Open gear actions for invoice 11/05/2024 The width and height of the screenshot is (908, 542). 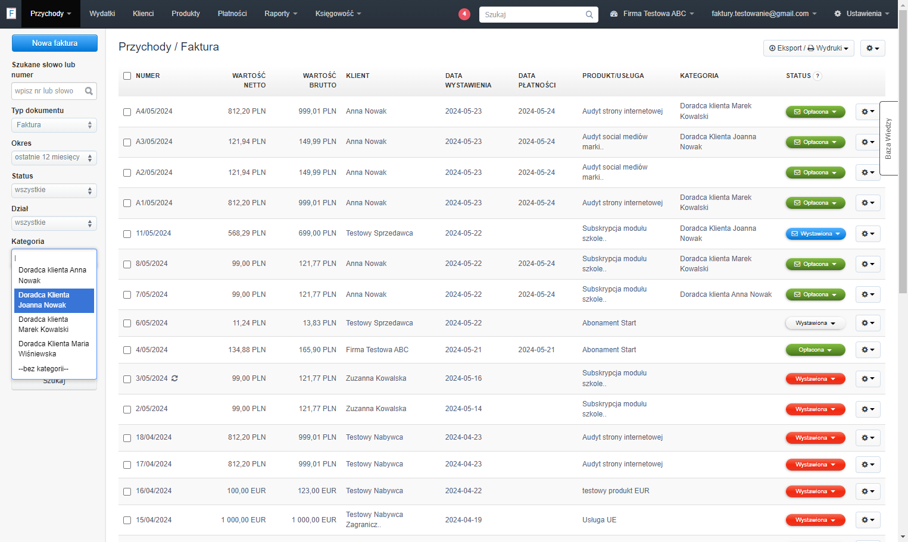pyautogui.click(x=868, y=234)
